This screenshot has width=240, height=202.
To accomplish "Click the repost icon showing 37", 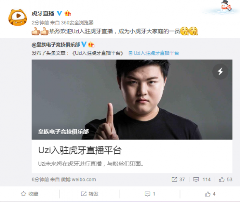I will coord(178,179).
